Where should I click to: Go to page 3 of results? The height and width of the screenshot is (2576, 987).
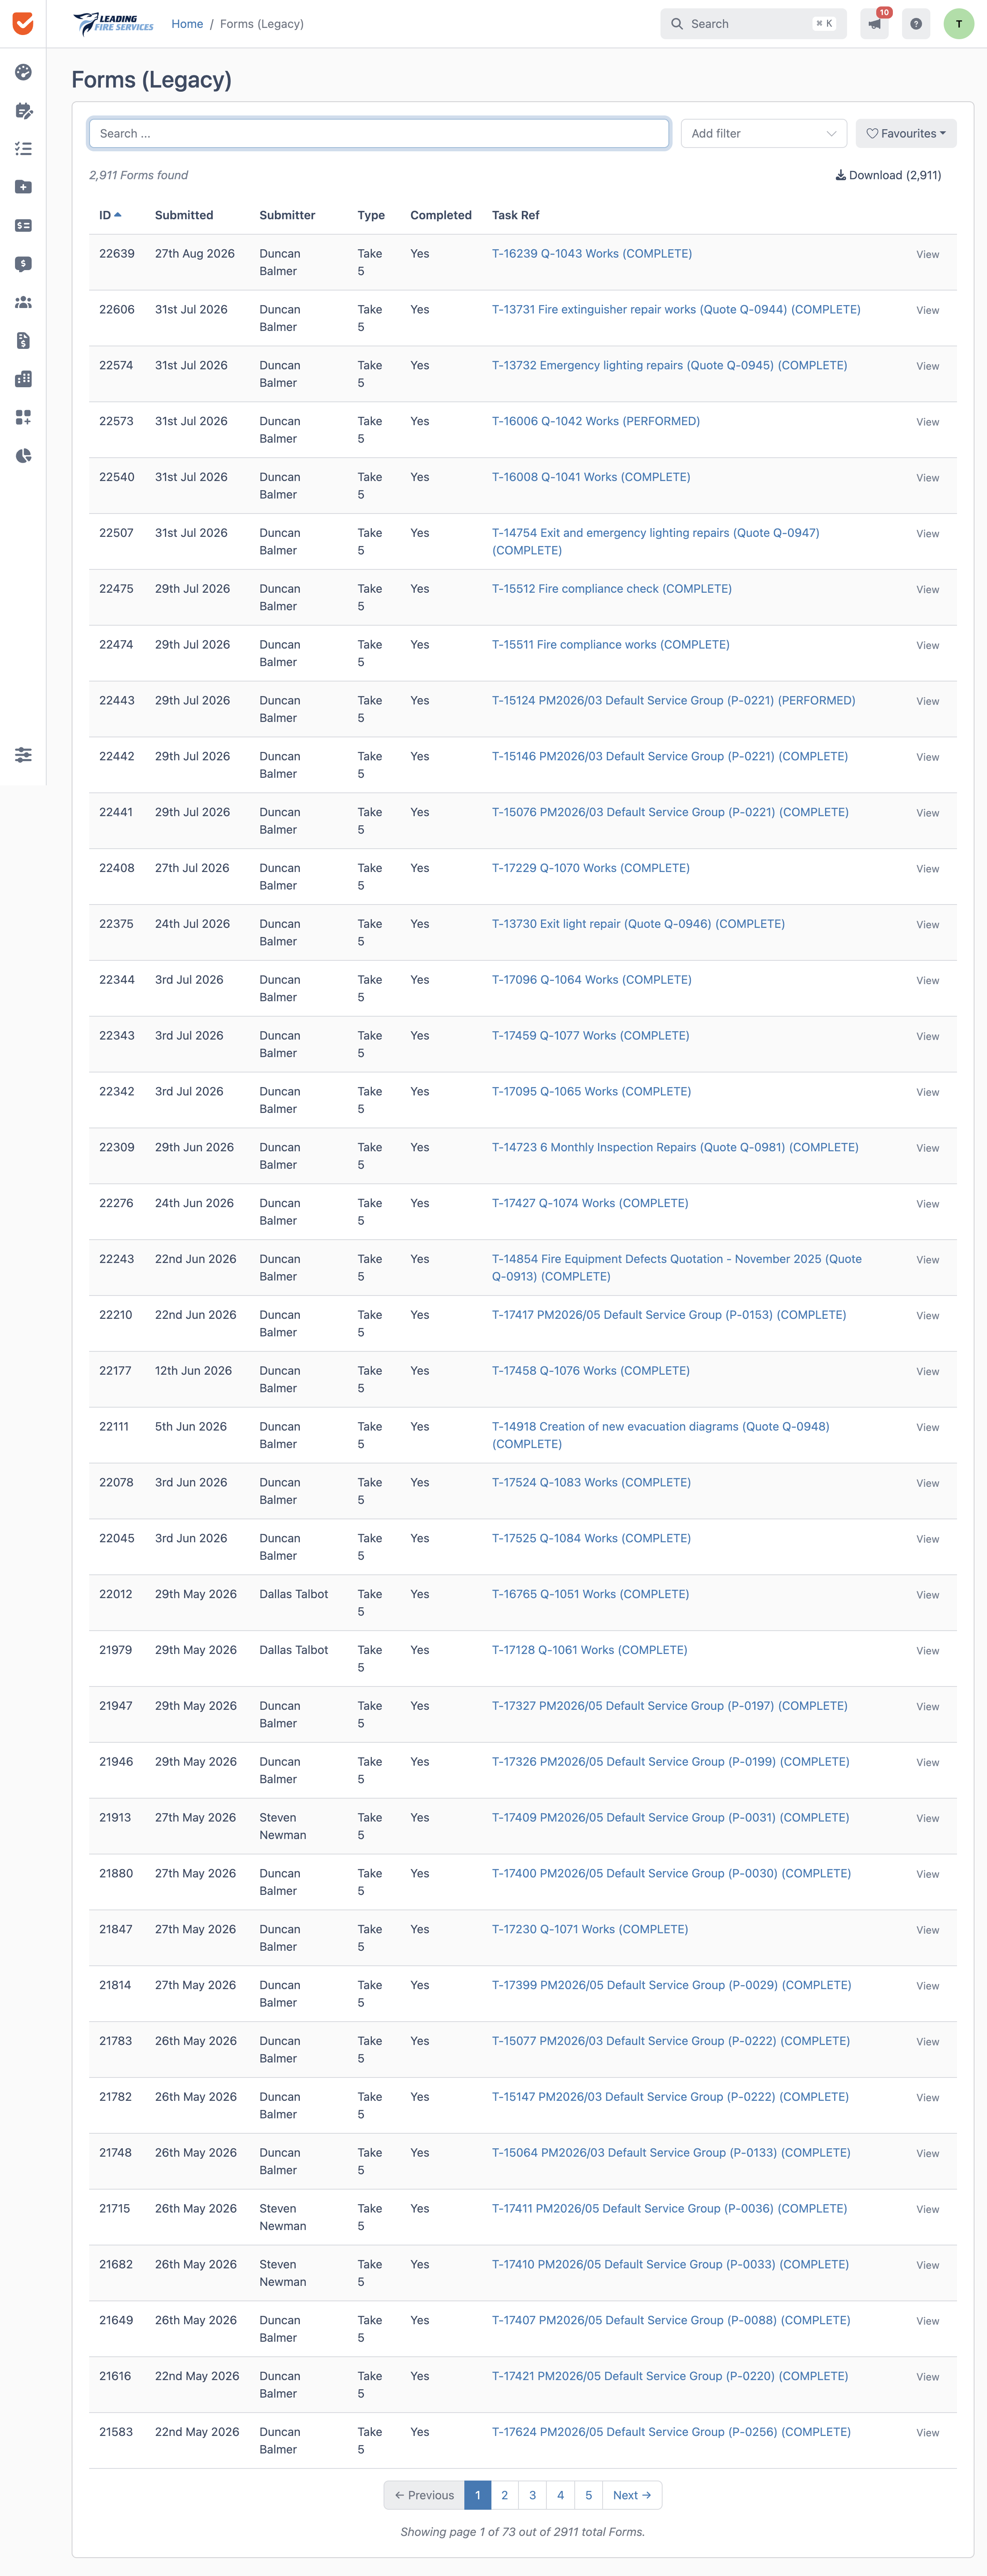(533, 2495)
